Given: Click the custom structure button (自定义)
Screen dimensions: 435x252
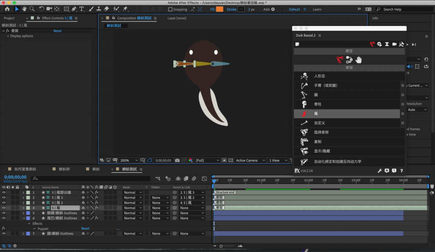Looking at the screenshot, I should click(347, 123).
